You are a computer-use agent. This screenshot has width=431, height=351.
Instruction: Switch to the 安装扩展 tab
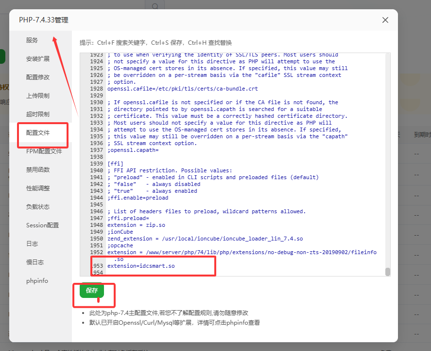coord(38,59)
